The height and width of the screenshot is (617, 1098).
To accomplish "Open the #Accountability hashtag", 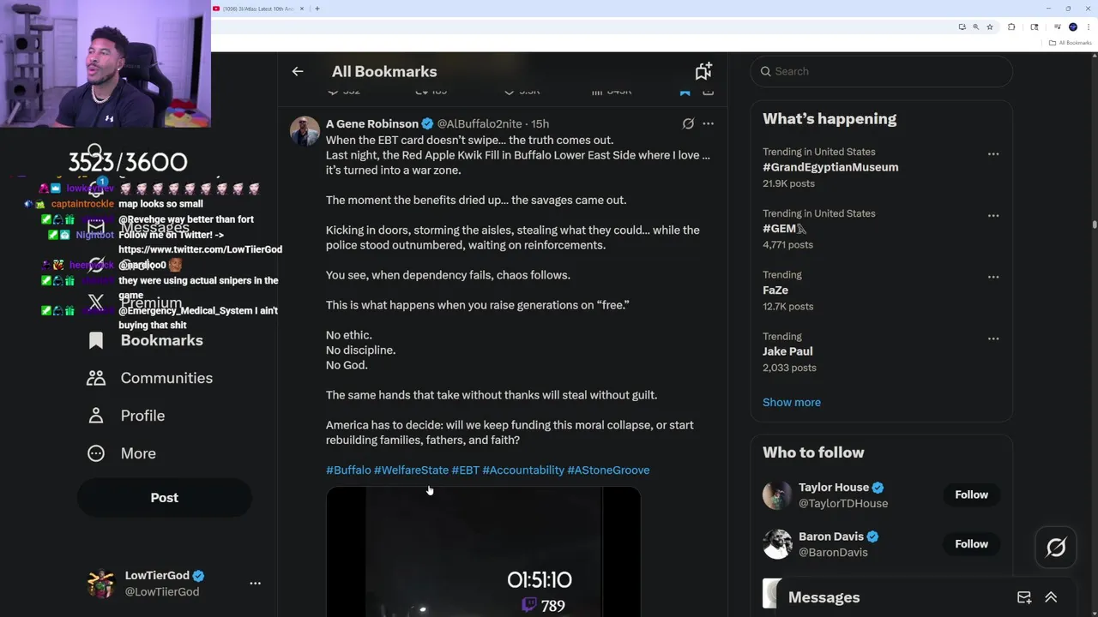I will click(x=523, y=470).
